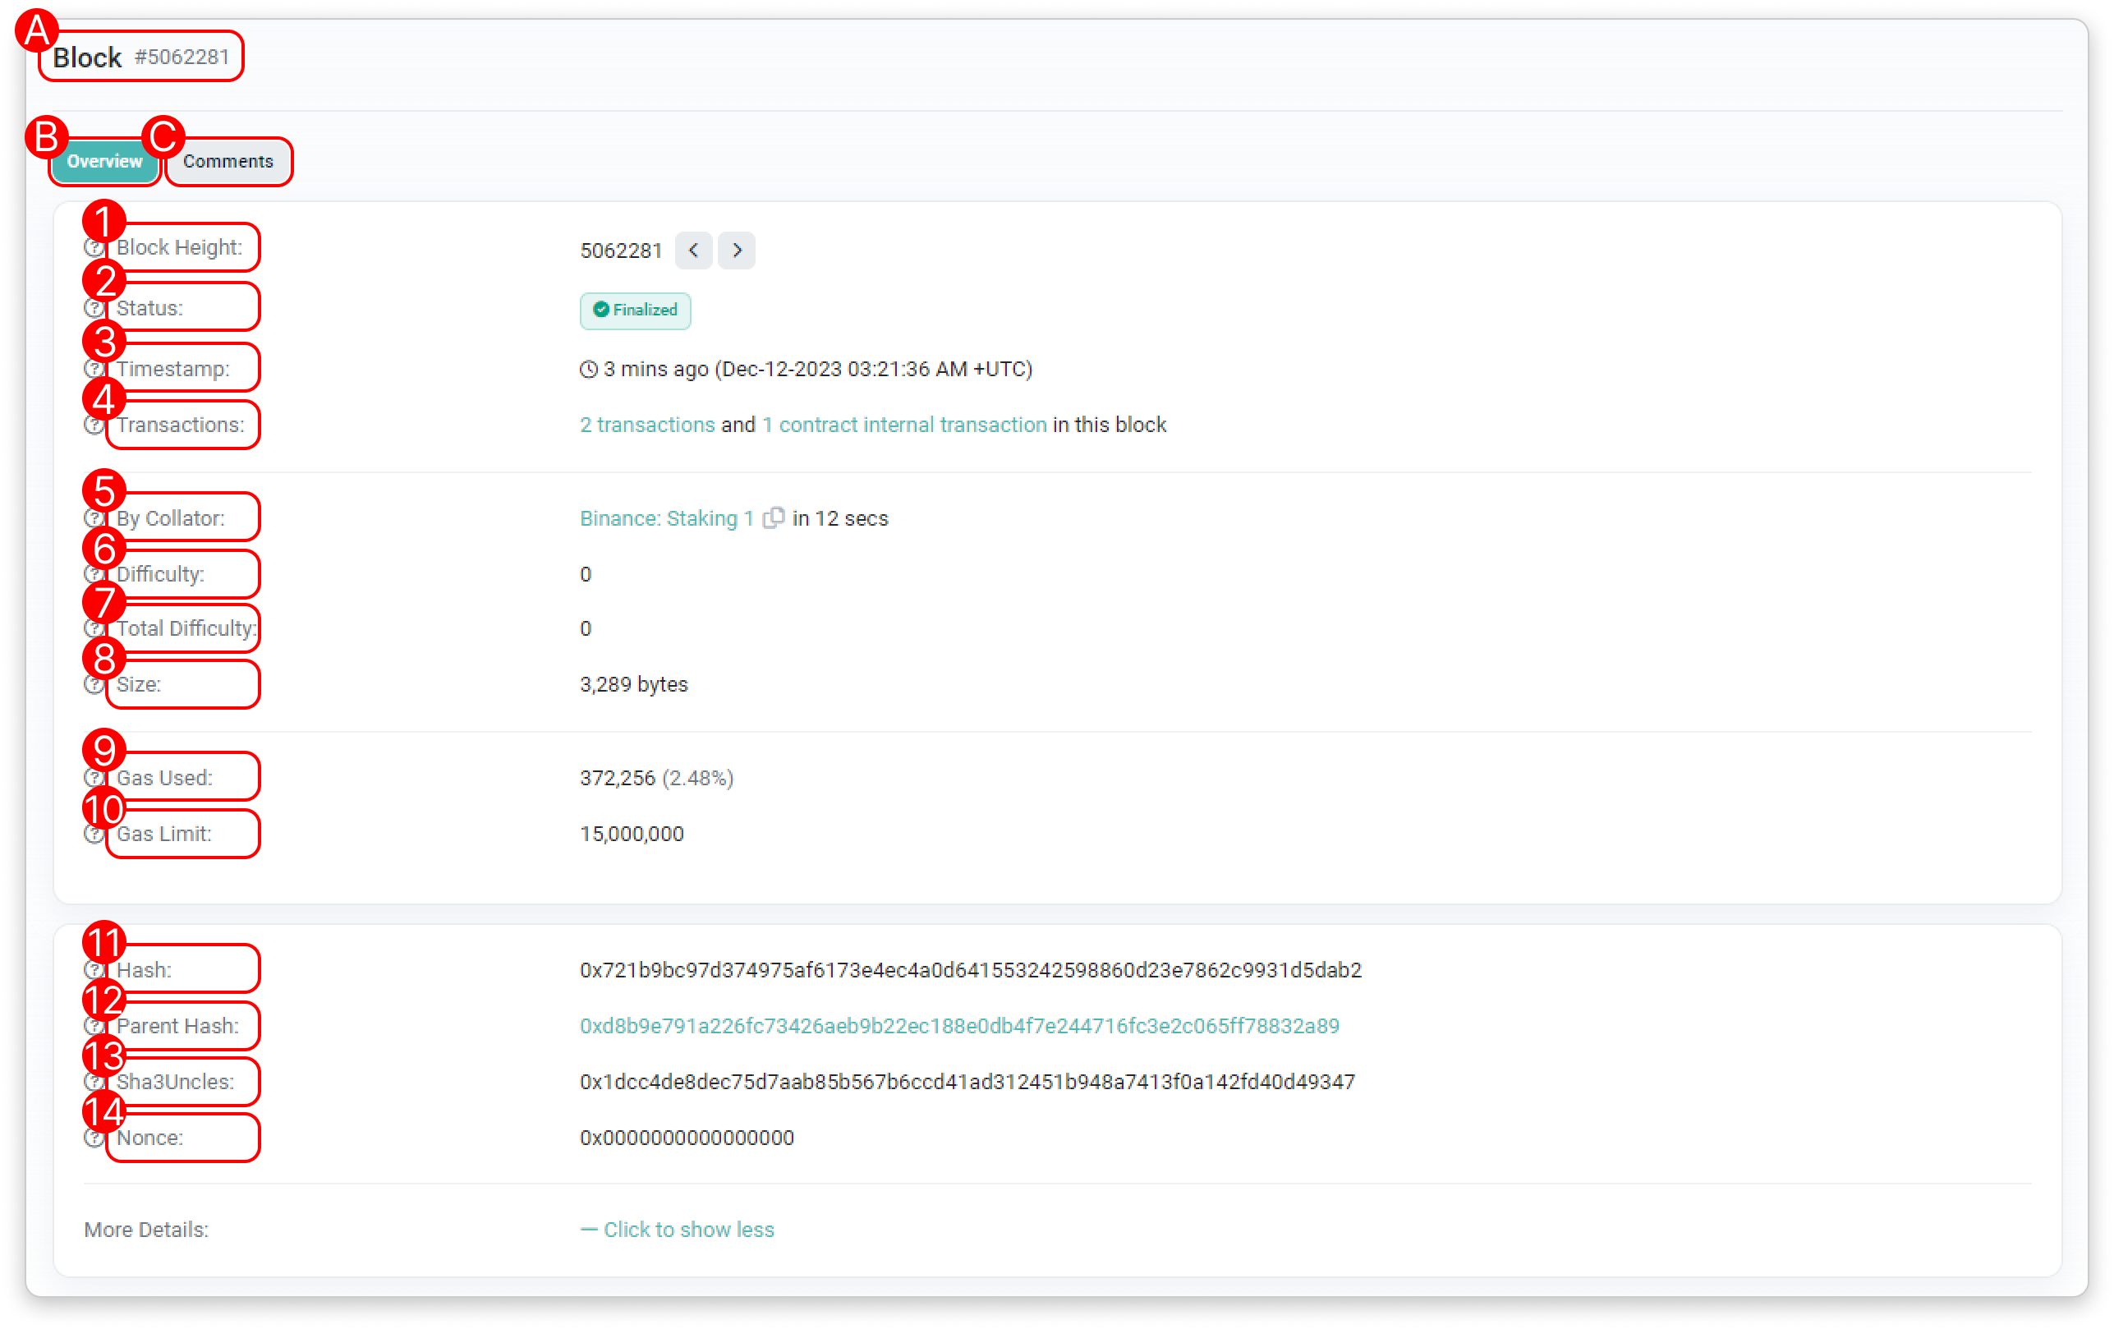The image size is (2114, 1329).
Task: Click the Finalized status badge
Action: pyautogui.click(x=635, y=310)
